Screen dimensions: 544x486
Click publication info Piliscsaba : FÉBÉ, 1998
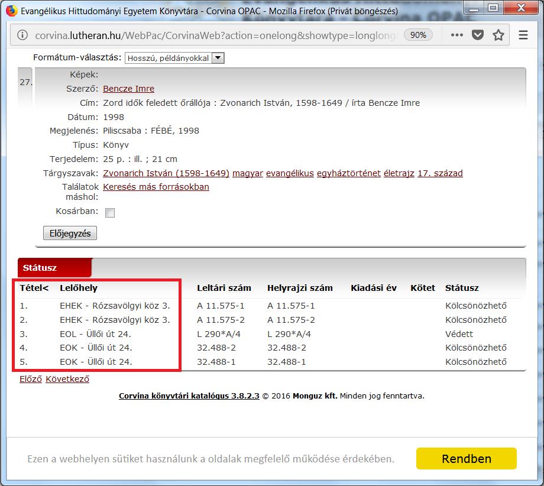coord(151,131)
